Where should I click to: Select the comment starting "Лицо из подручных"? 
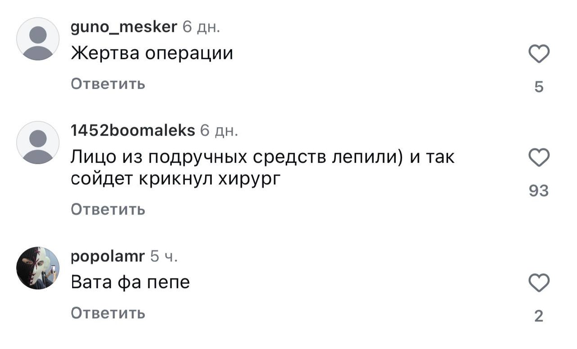263,168
